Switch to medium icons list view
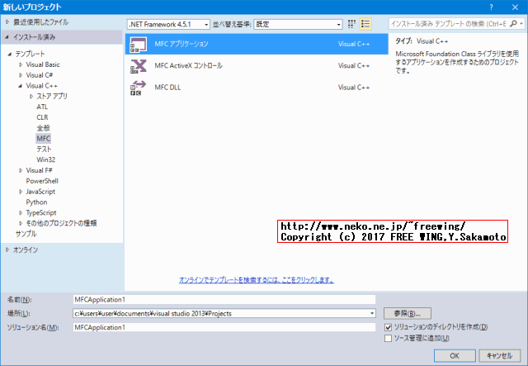Image resolution: width=528 pixels, height=366 pixels. pos(365,24)
